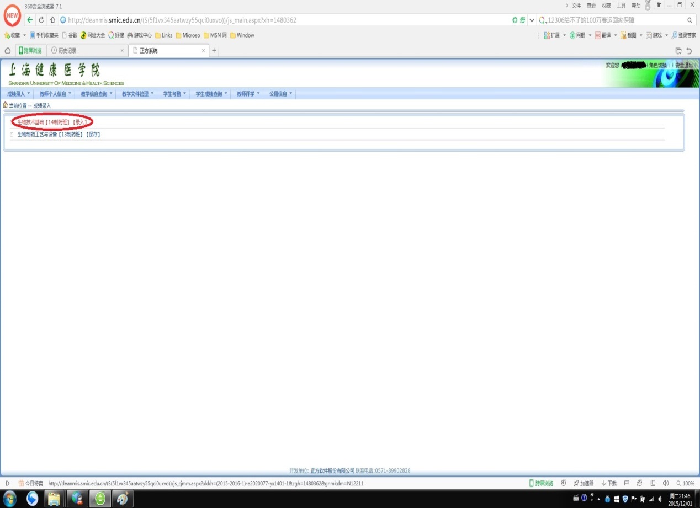Click the 跨屏浏览 button beside tabs
The height and width of the screenshot is (508, 700).
click(x=31, y=51)
